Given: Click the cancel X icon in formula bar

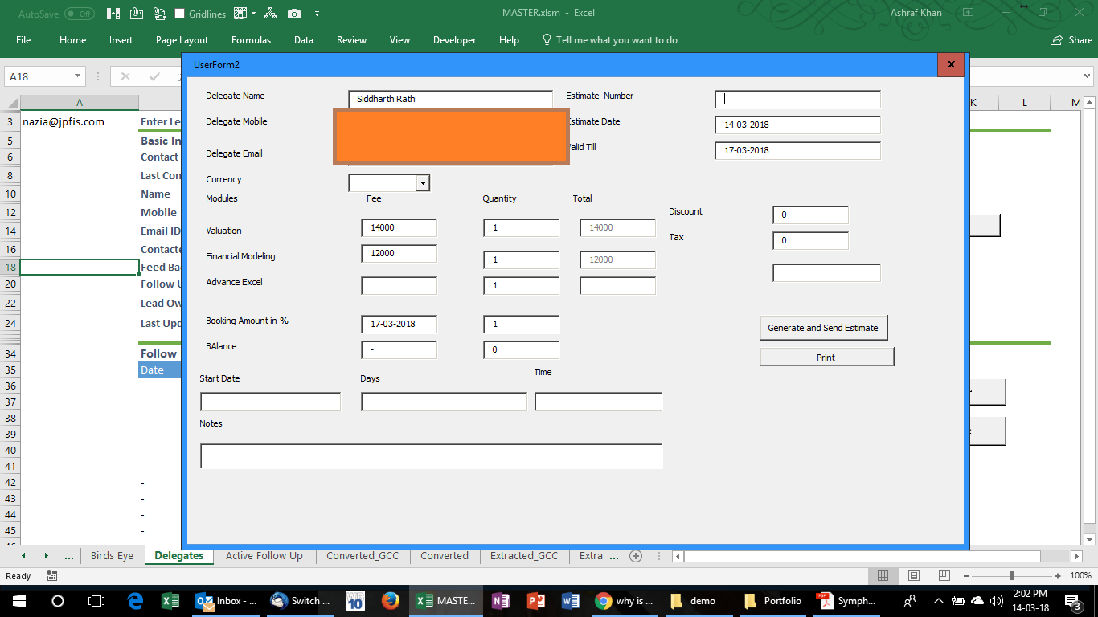Looking at the screenshot, I should click(125, 76).
